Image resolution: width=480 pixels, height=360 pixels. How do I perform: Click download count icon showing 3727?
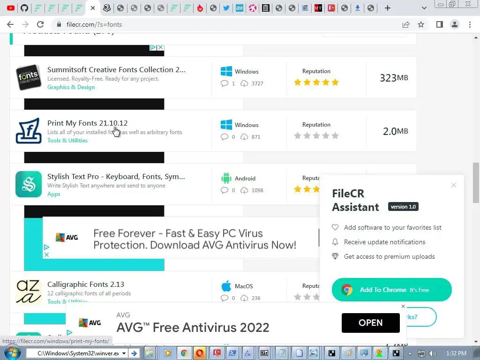point(244,83)
